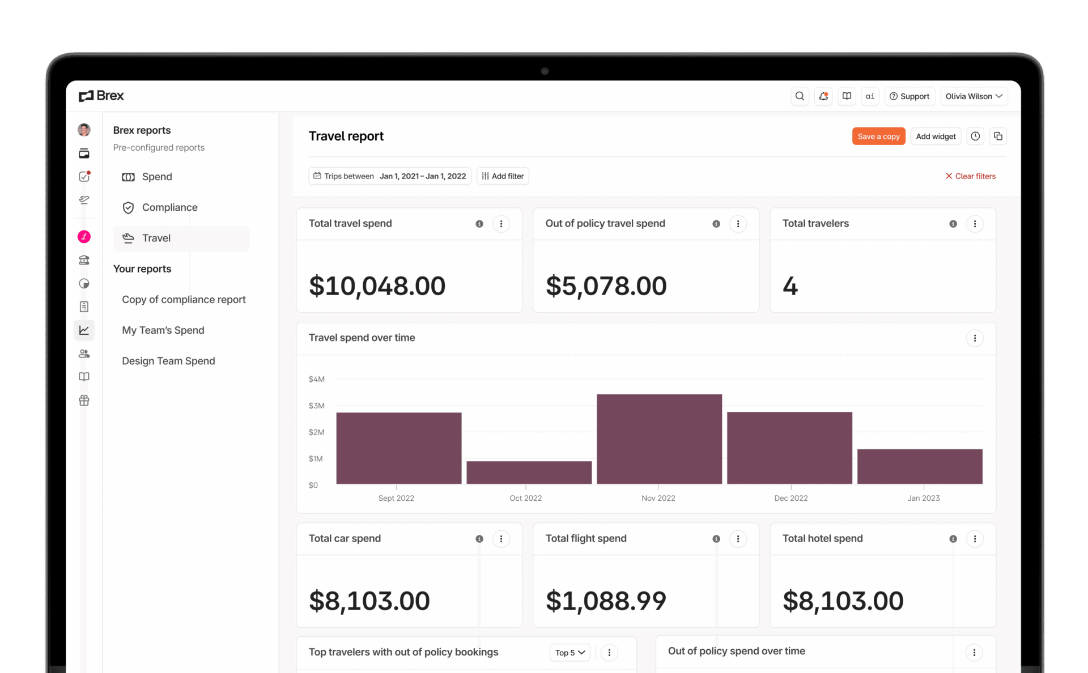Open the receipt section in sidebar
The image size is (1088, 673).
(83, 306)
